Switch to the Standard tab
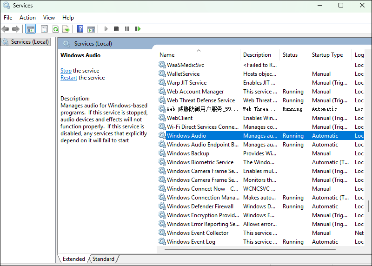Viewport: 372px width, 266px height. [103, 259]
